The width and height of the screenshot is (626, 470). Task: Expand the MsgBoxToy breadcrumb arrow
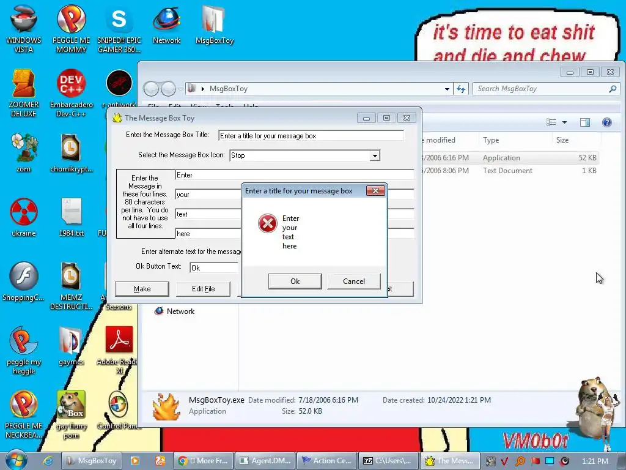203,89
